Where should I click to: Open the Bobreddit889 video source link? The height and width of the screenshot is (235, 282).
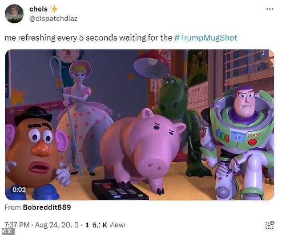point(47,207)
